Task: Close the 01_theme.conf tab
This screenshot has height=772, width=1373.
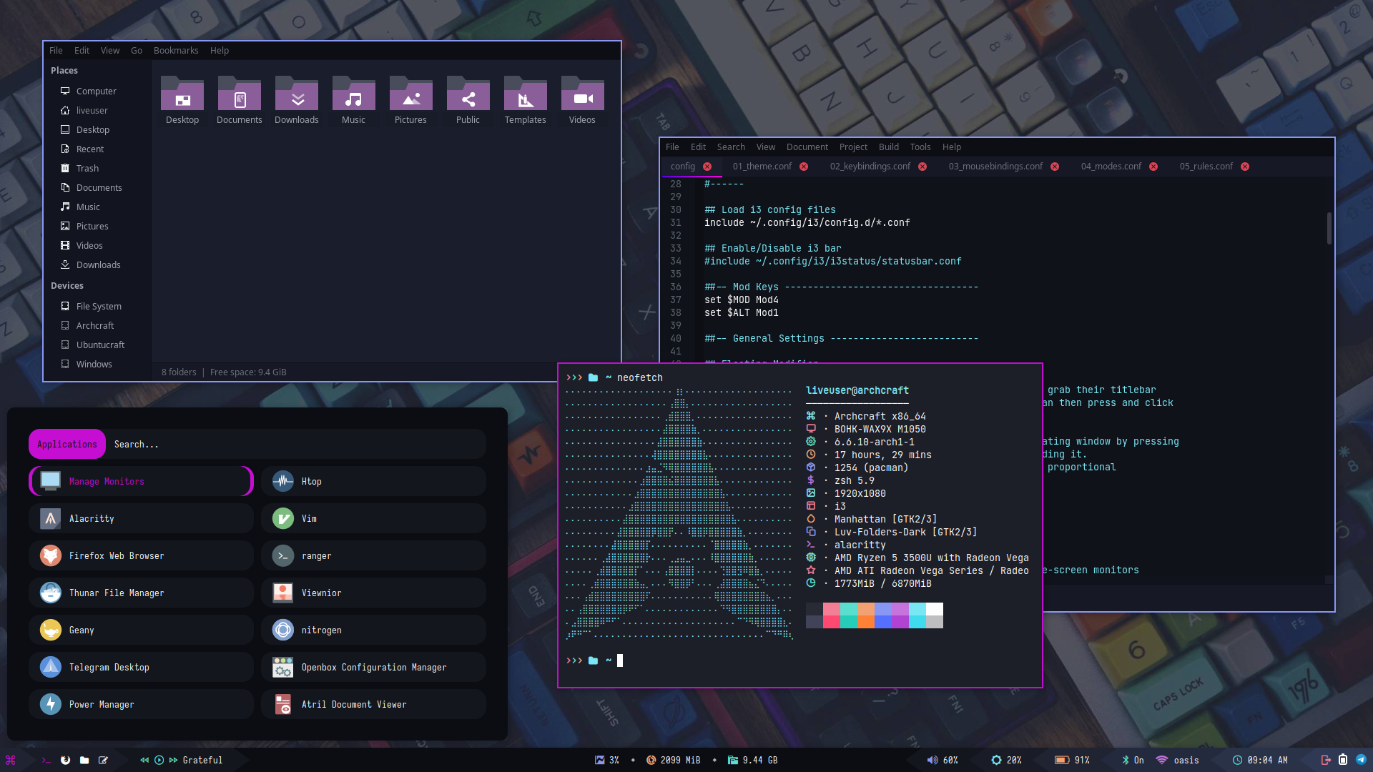Action: [804, 167]
